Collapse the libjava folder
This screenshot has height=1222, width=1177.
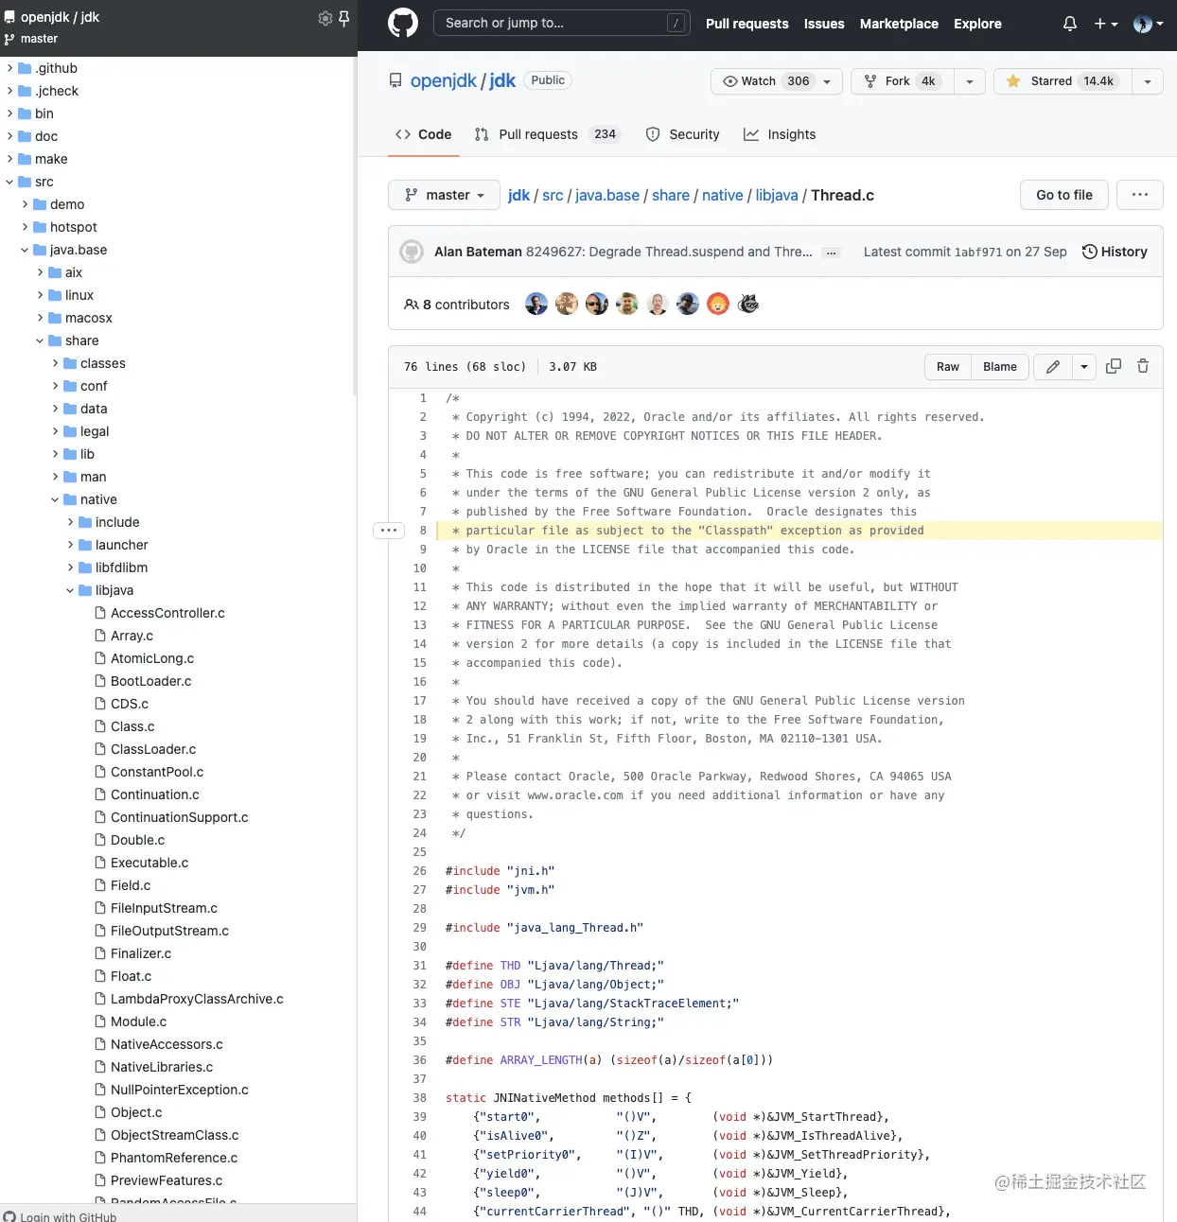tap(71, 590)
